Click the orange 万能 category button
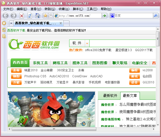Viewport: 161px width, 137px height. click(16, 82)
